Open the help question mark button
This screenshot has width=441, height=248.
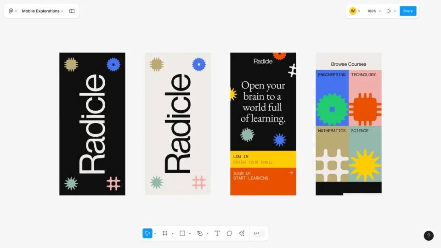point(429,236)
